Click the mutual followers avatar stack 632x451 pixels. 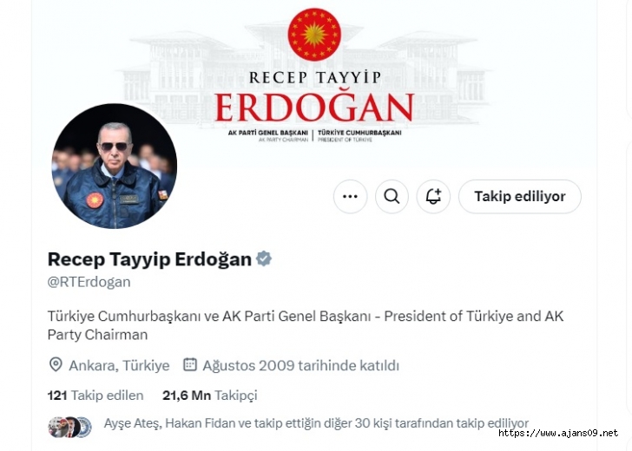pos(70,428)
